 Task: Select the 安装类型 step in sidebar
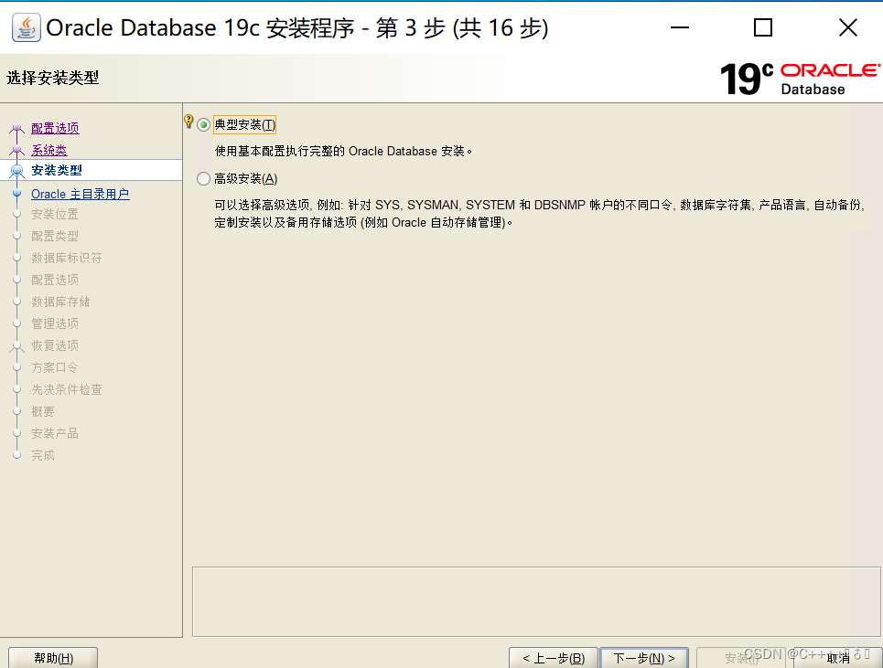coord(57,170)
